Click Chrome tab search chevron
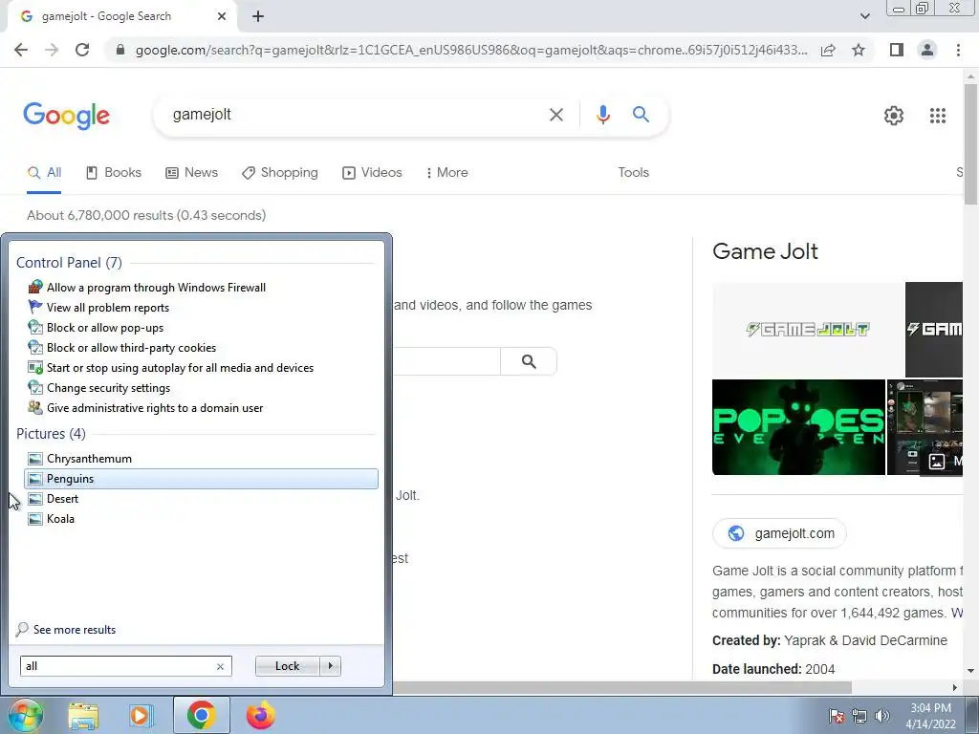 click(x=864, y=16)
